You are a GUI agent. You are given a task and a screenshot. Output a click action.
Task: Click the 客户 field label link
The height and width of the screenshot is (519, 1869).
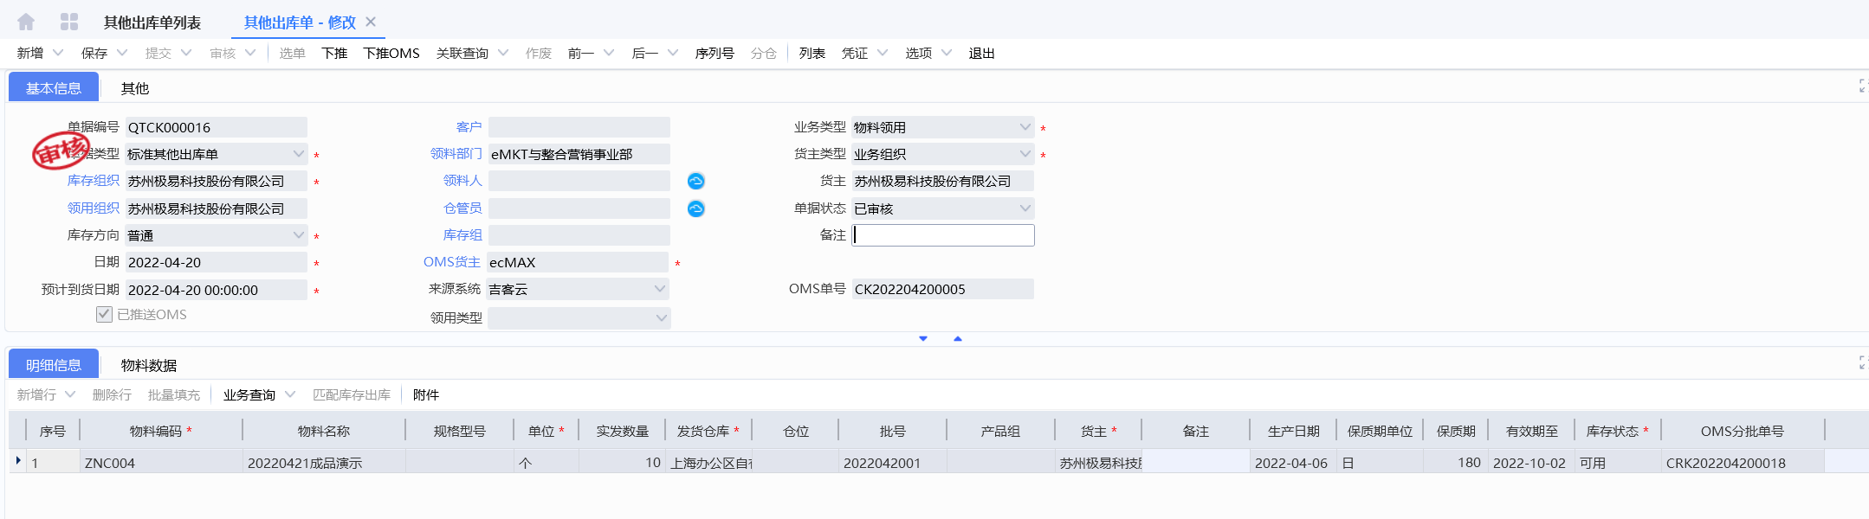(x=469, y=127)
